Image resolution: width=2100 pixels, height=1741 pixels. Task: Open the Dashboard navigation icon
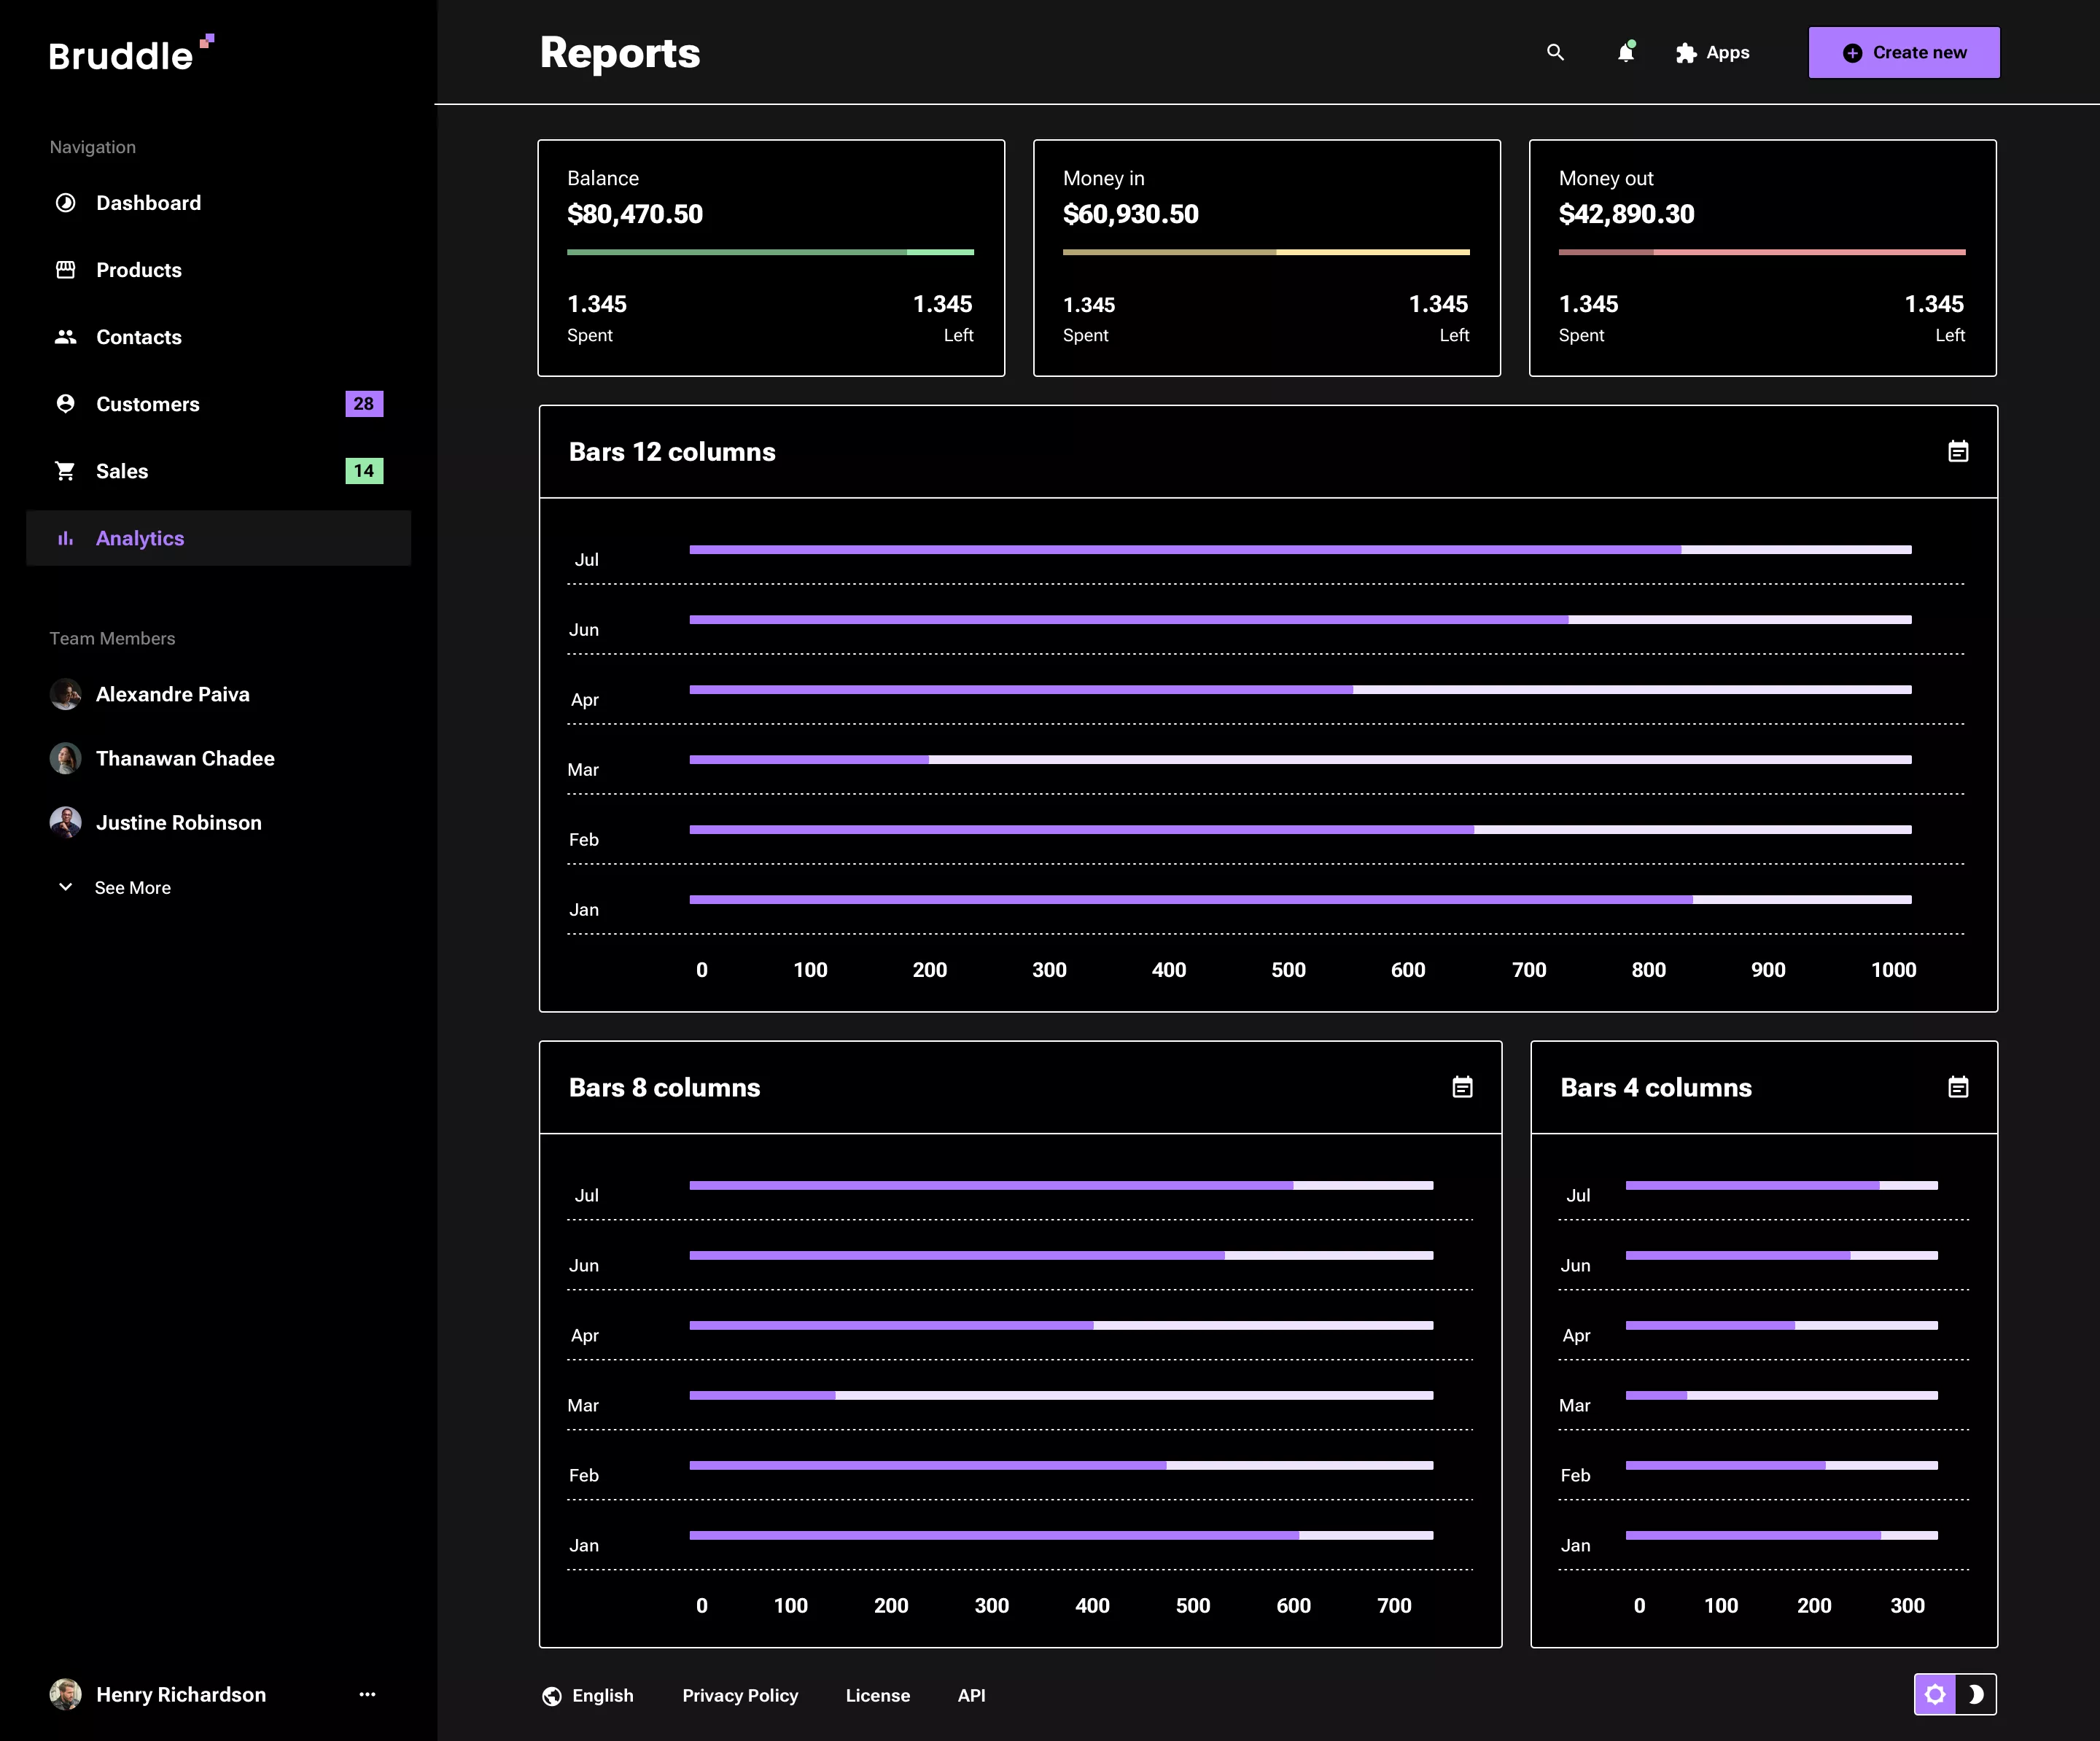65,202
